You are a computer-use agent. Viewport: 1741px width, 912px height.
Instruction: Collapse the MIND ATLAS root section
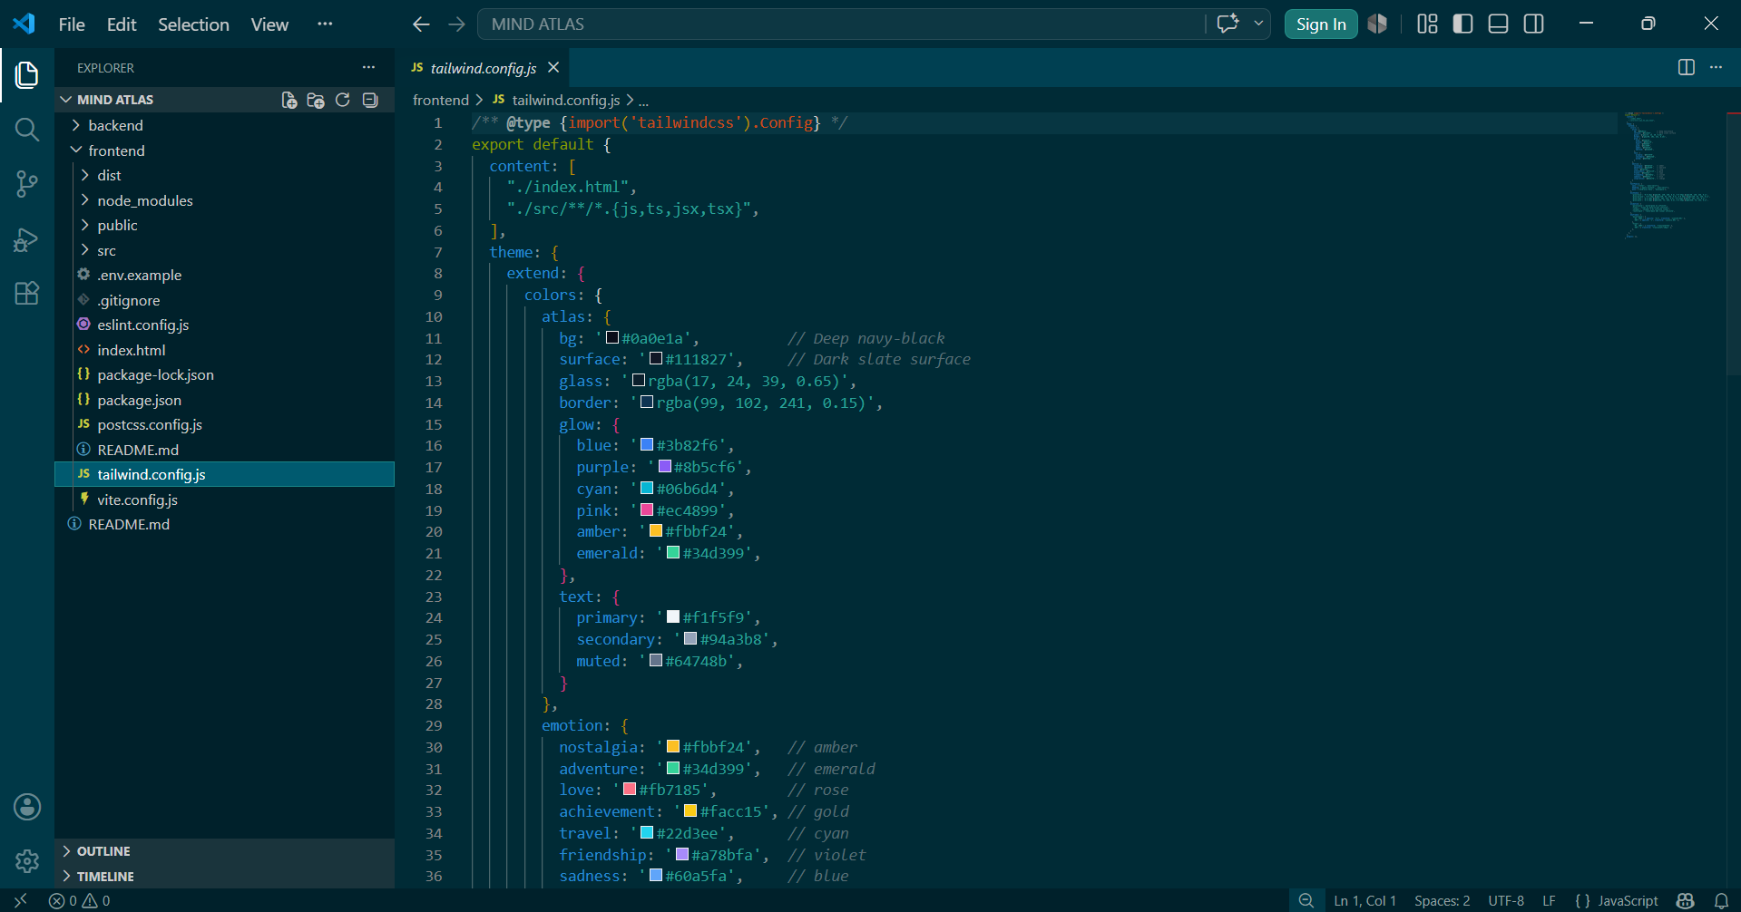[x=115, y=100]
